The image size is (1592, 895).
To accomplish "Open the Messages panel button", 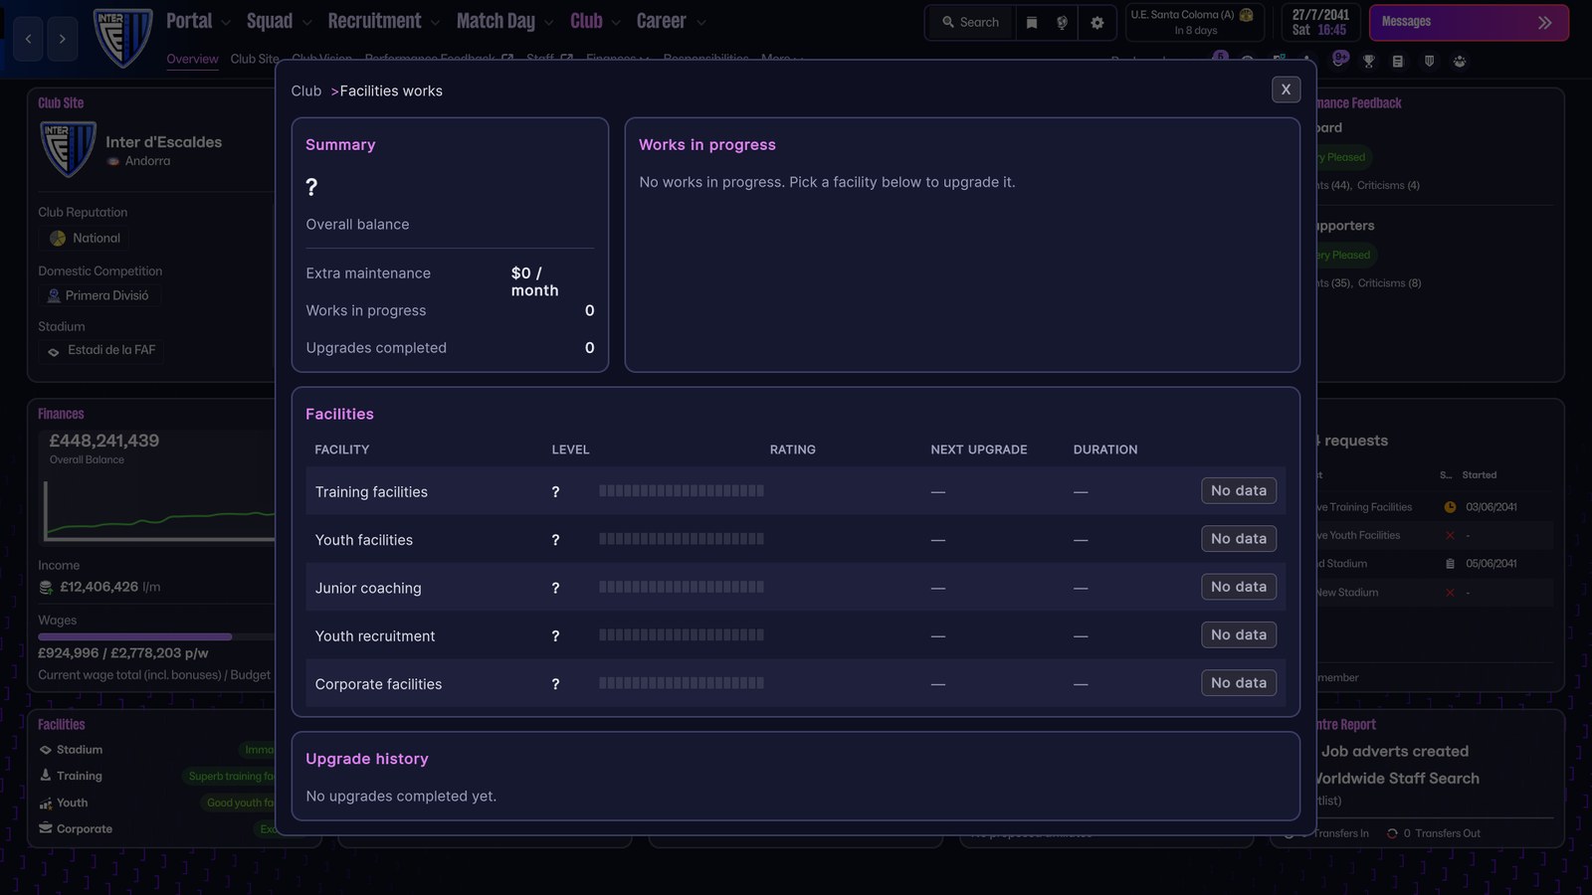I will coord(1468,22).
